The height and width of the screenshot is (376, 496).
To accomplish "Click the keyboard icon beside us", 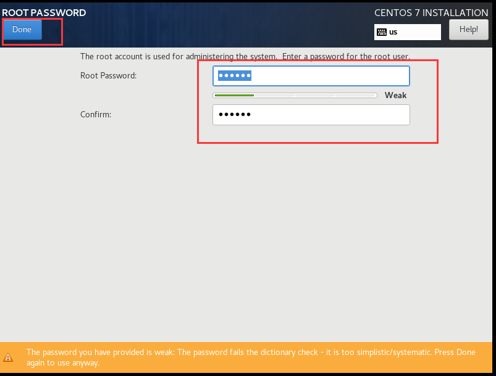I will point(382,32).
